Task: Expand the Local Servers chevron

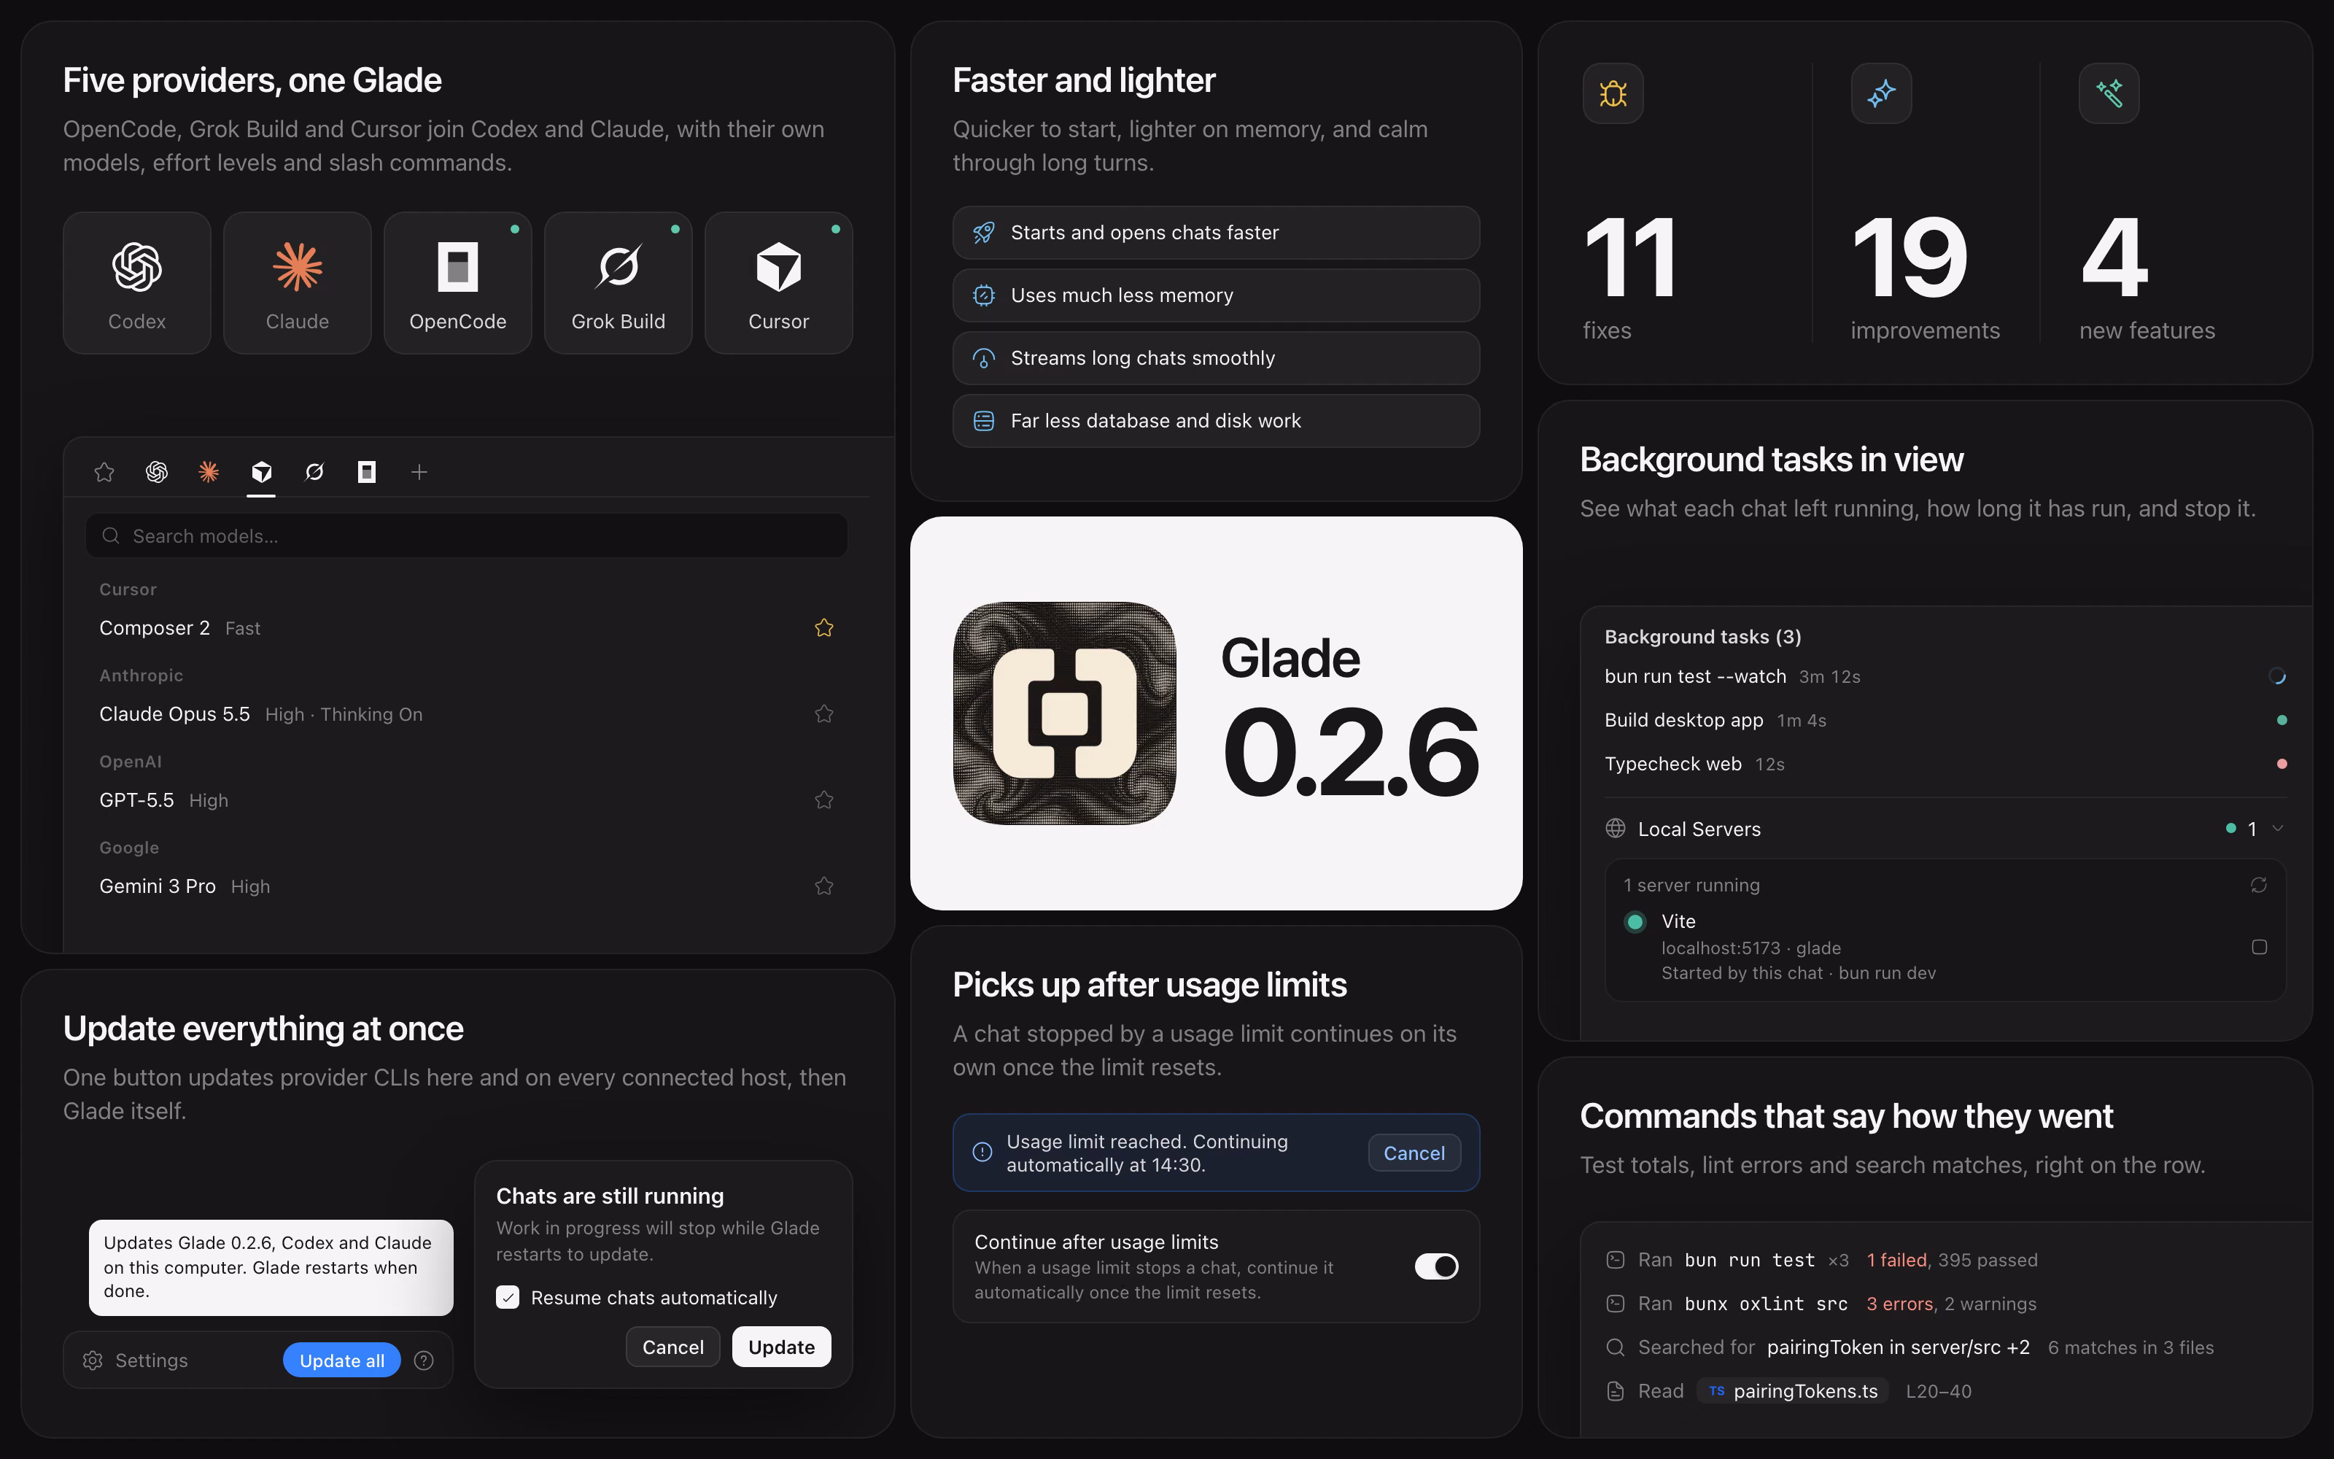Action: click(x=2278, y=828)
